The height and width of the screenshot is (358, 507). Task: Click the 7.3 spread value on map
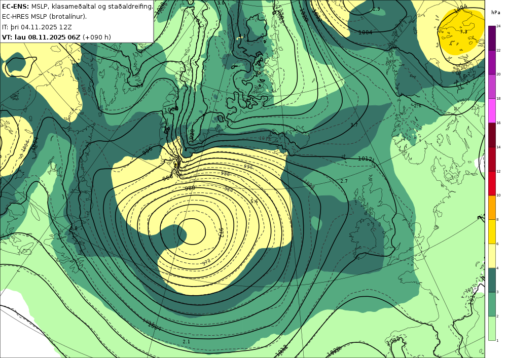(x=463, y=31)
